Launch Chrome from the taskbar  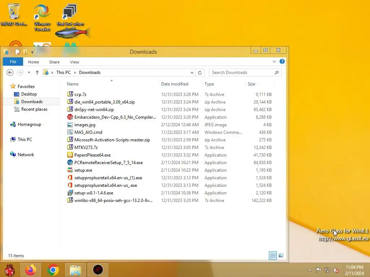coord(53,270)
